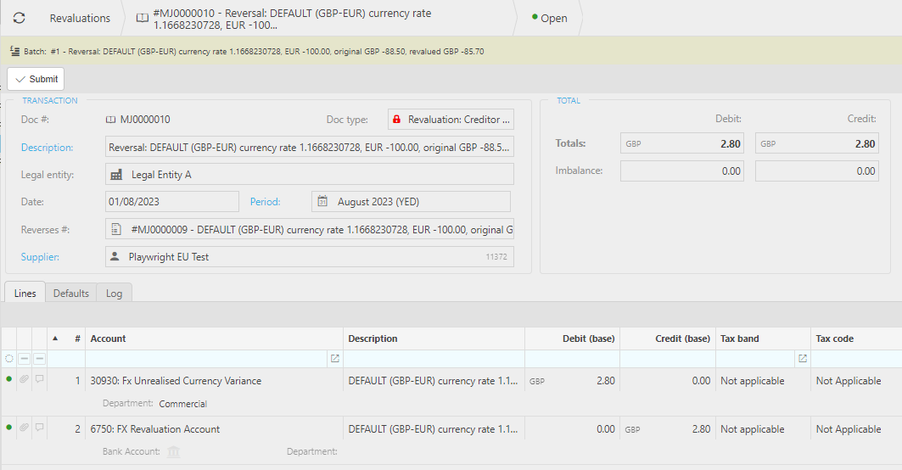Click the Legal Entity A building icon
The width and height of the screenshot is (902, 470).
point(116,175)
